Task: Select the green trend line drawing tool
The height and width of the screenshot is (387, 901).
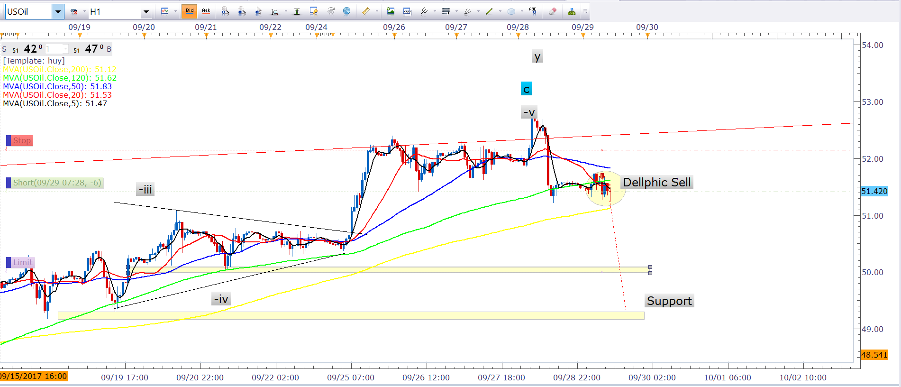Action: [489, 11]
